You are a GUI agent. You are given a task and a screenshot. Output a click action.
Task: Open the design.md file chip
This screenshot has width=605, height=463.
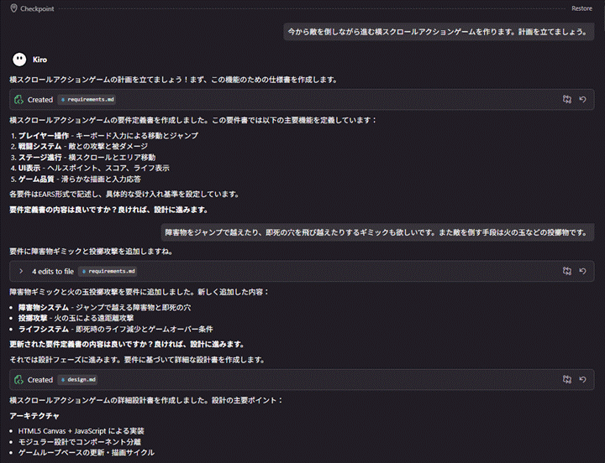(x=78, y=379)
